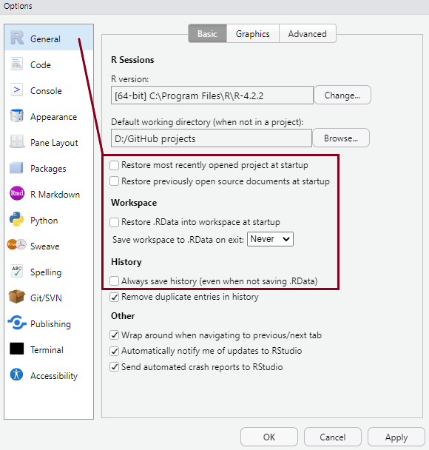Uncheck Wrap around when navigating tabs
This screenshot has height=450, width=429.
coord(115,335)
